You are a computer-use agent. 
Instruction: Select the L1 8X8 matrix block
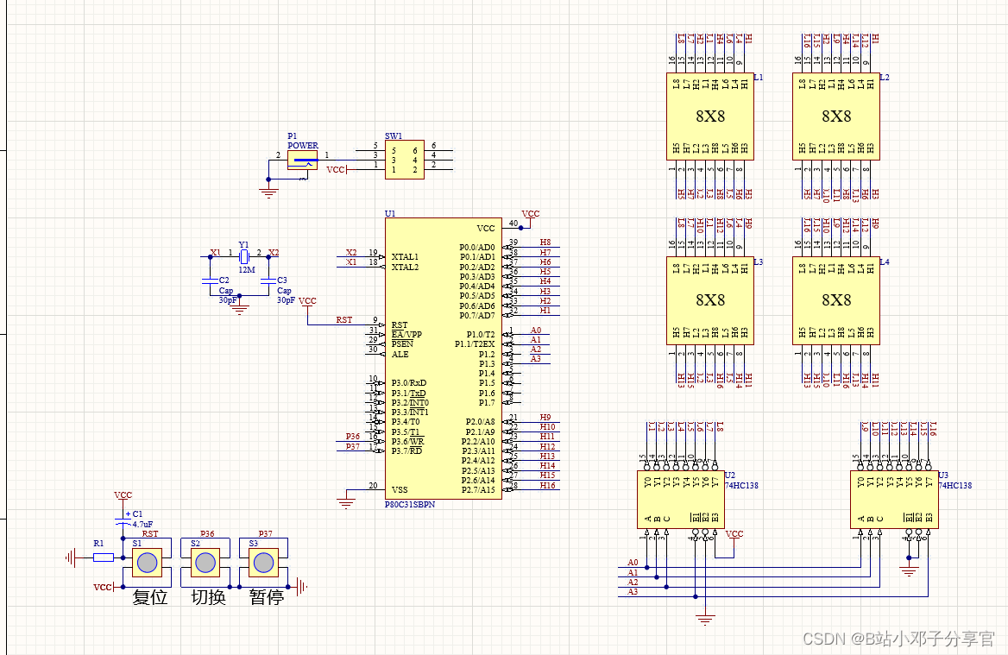(709, 117)
